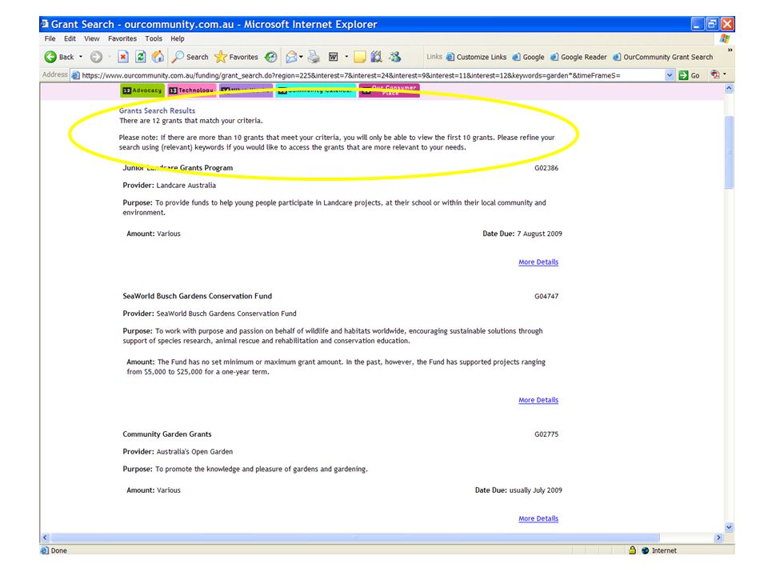
Task: Open More Details for Junior Landcare Grants
Action: [538, 262]
